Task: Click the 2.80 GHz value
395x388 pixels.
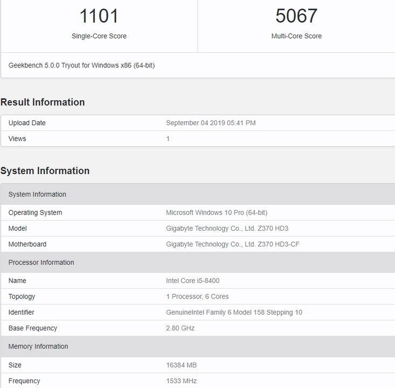Action: (180, 328)
